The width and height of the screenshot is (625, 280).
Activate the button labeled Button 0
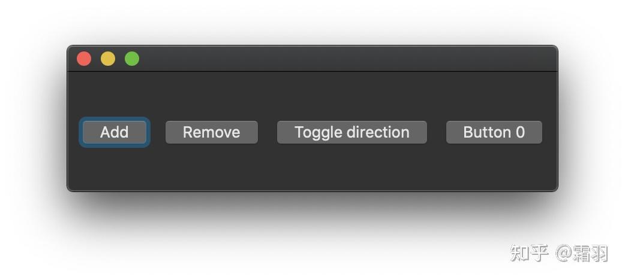(494, 132)
